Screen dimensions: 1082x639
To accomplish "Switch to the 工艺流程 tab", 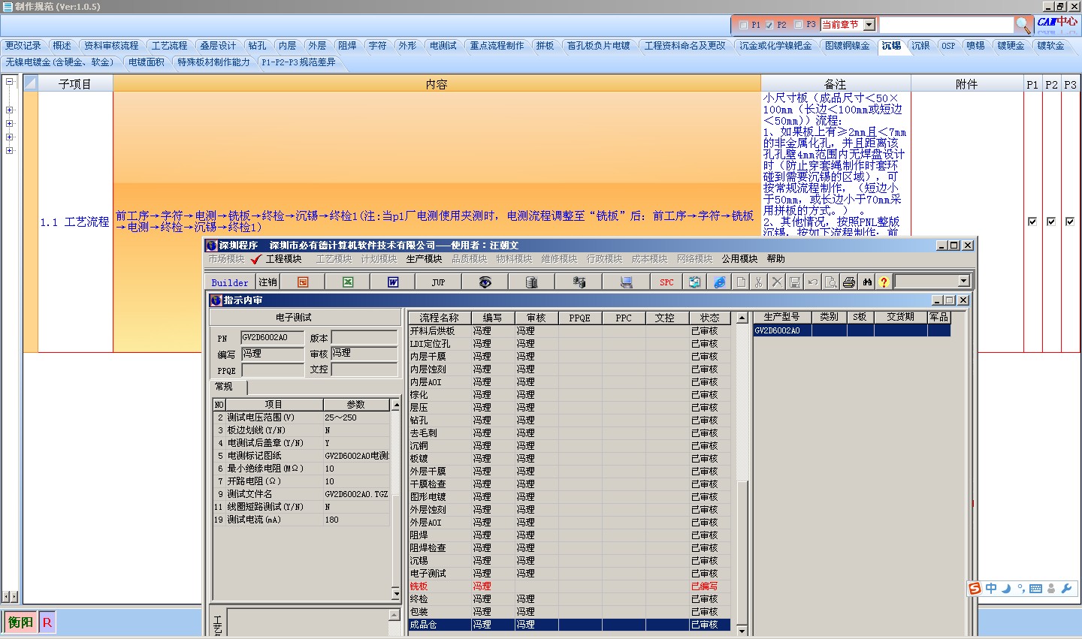I will (x=169, y=46).
